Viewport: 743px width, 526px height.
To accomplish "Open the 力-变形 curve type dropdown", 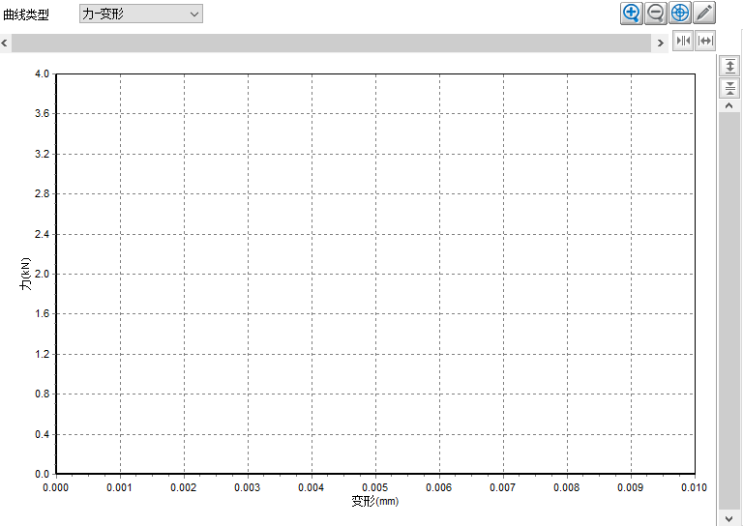I will 141,14.
